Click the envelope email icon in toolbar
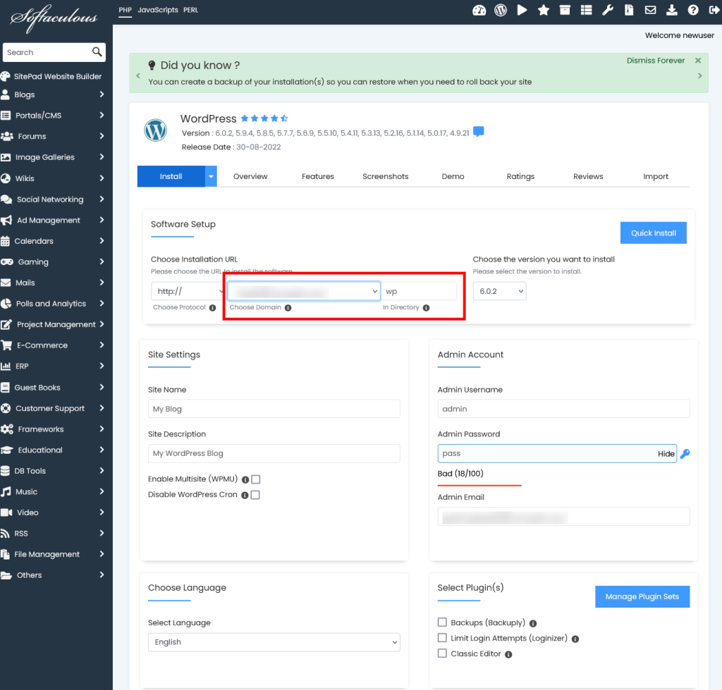 [x=650, y=10]
